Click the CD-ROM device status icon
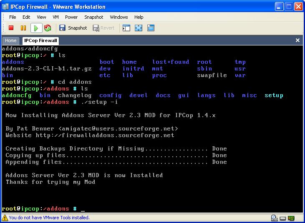This screenshot has height=223, width=305. click(x=274, y=218)
